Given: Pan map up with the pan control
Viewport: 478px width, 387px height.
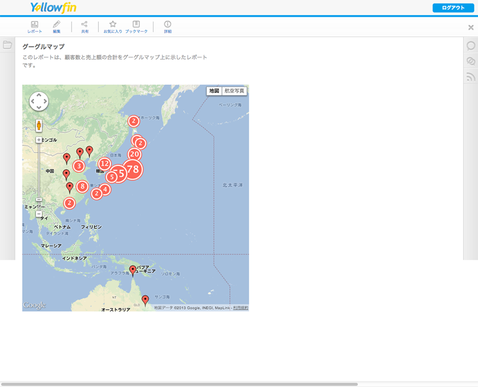Looking at the screenshot, I should pyautogui.click(x=39, y=96).
